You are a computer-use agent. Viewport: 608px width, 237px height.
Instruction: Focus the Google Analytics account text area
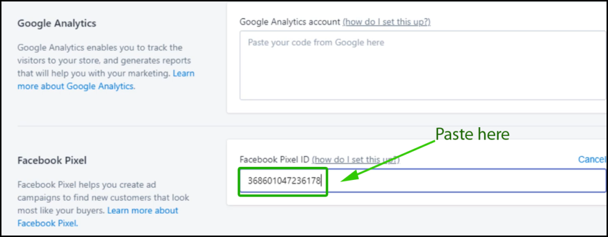(423, 65)
